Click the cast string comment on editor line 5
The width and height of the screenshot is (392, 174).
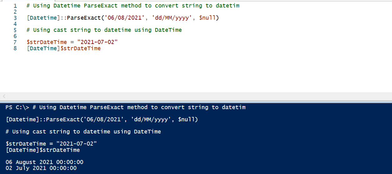104,30
